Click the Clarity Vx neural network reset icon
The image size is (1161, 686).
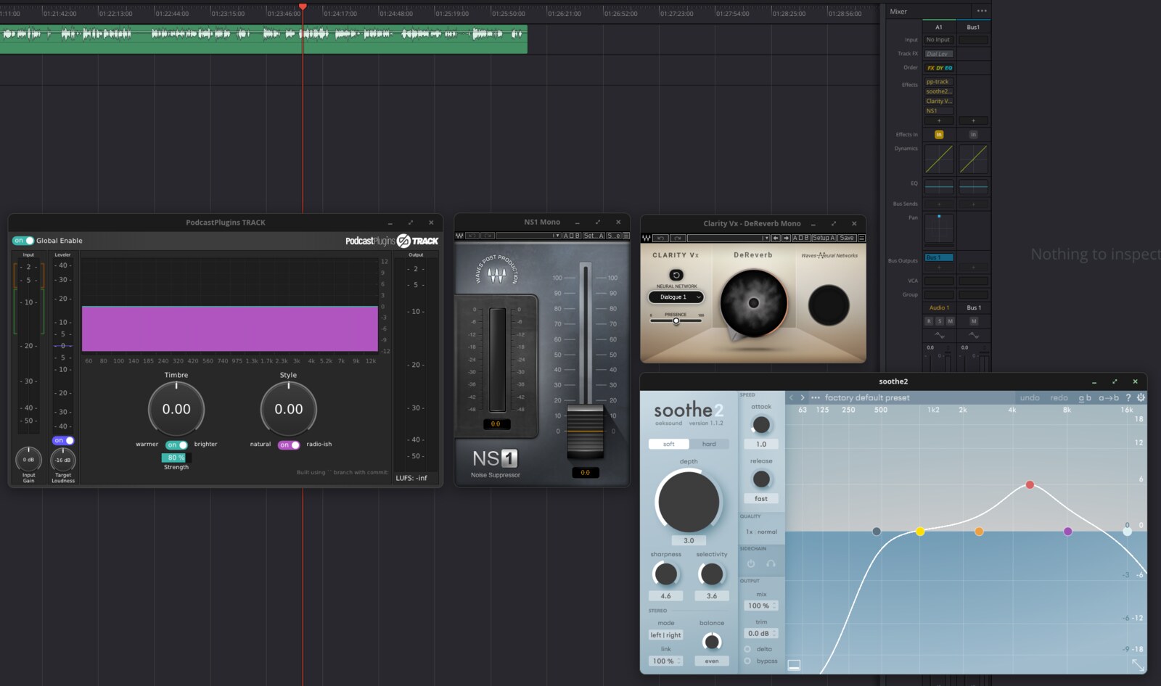tap(676, 275)
